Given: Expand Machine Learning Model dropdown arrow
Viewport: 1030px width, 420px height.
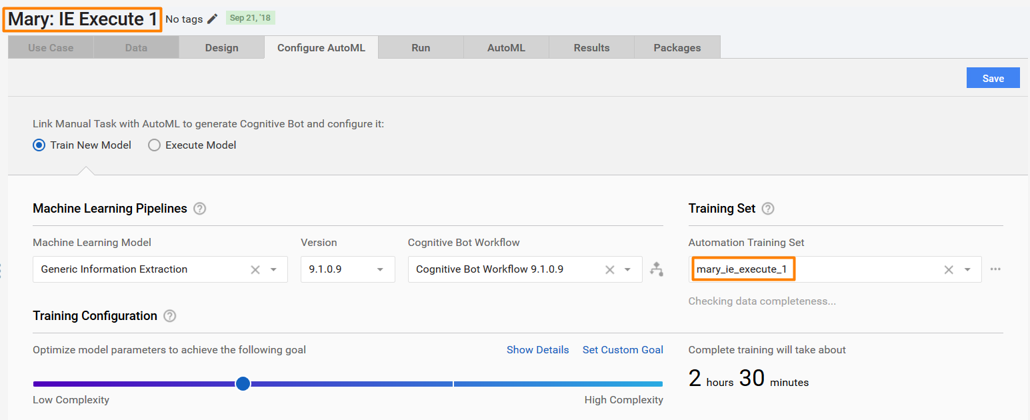Looking at the screenshot, I should 273,269.
